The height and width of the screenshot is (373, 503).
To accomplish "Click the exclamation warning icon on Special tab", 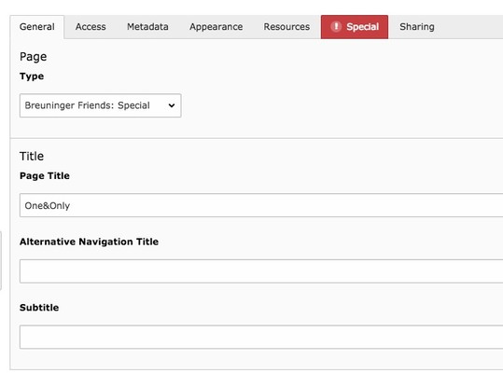I will coord(336,26).
